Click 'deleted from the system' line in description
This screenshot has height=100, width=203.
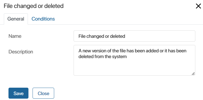coord(103,57)
